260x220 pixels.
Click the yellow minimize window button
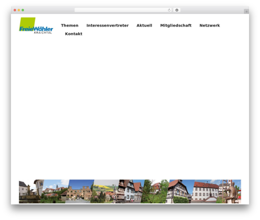coord(19,10)
